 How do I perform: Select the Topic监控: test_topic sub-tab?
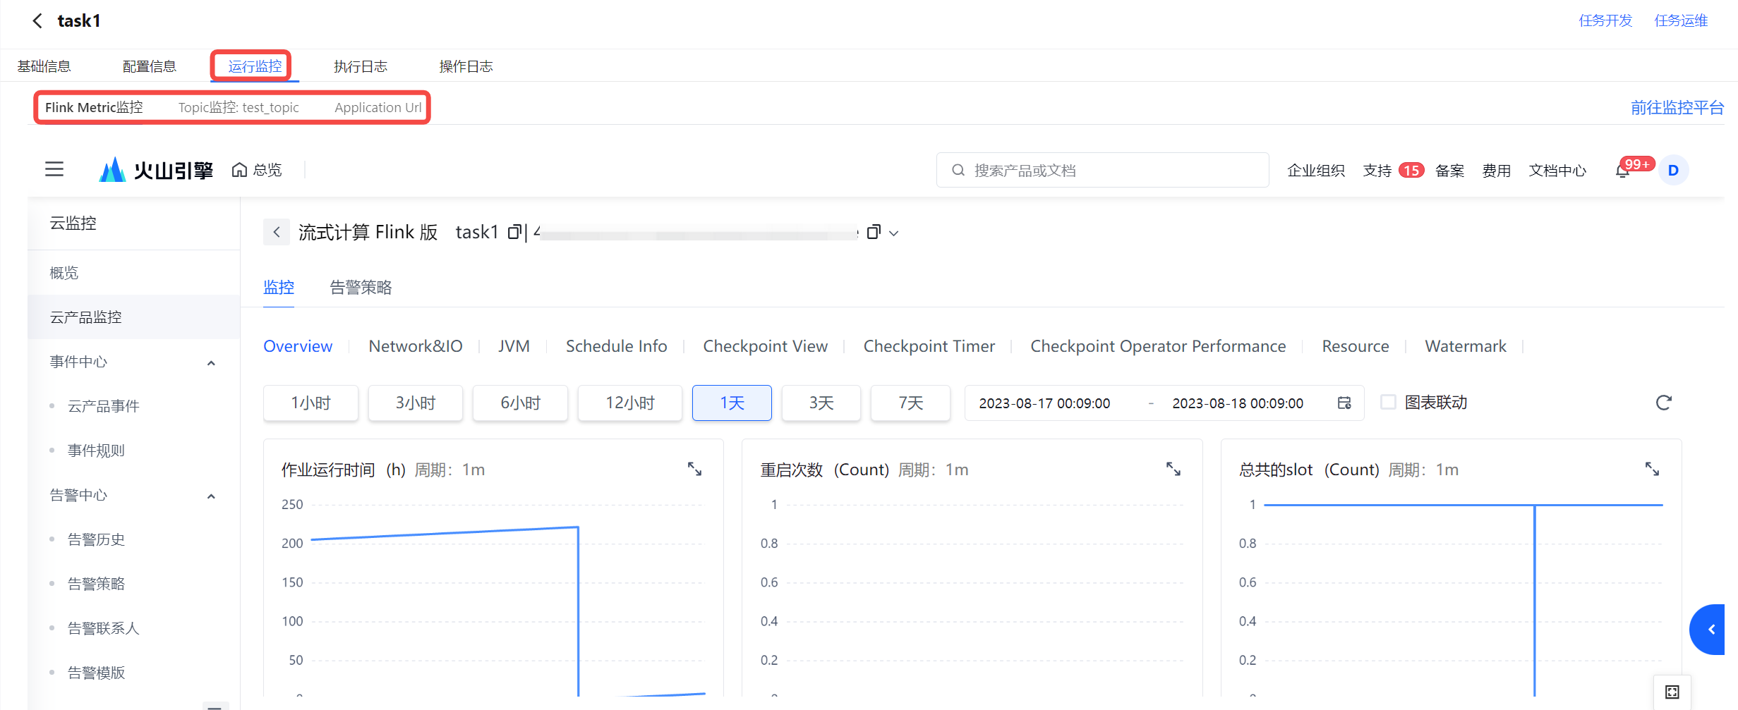(x=239, y=107)
